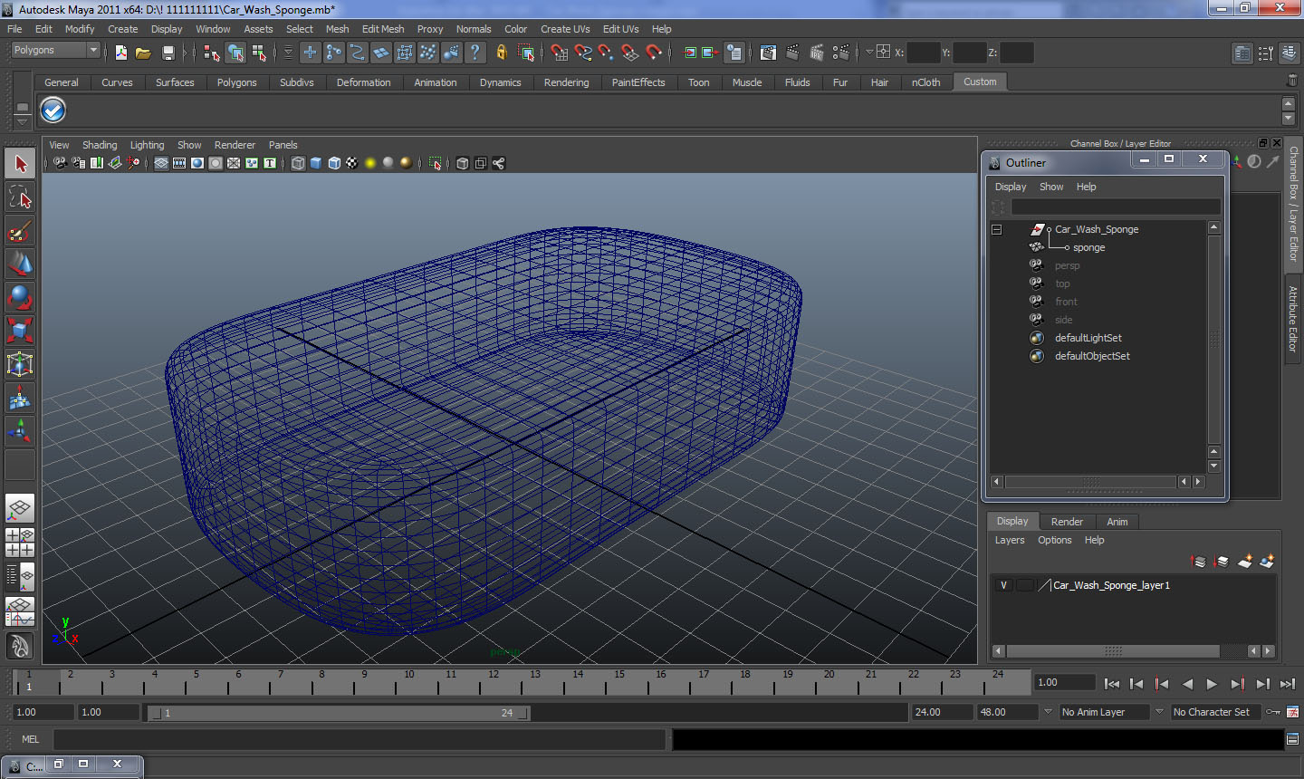
Task: Open the shelf menu arrow on left
Action: pos(22,122)
